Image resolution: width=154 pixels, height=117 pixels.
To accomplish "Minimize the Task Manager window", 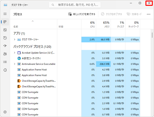I will point(131,3).
